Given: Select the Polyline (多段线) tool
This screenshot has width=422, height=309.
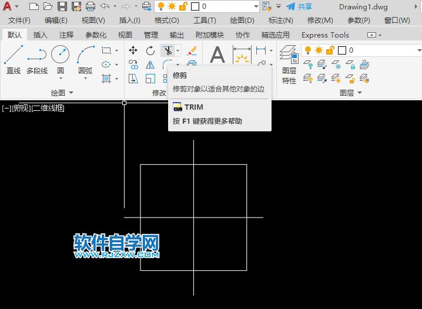Looking at the screenshot, I should click(x=37, y=60).
